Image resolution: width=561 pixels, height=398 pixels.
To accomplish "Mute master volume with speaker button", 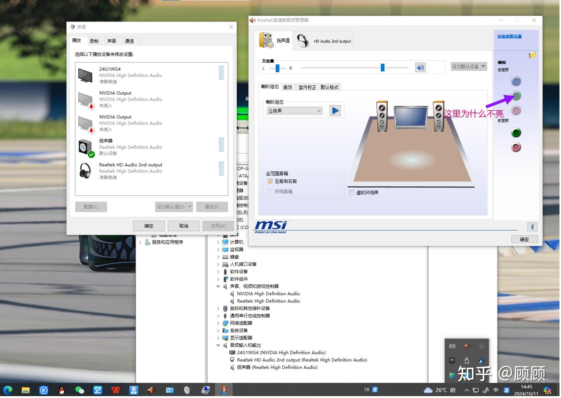I will pos(420,67).
